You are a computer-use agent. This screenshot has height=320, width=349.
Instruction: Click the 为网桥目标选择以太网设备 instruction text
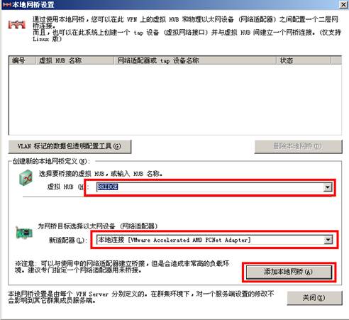click(98, 226)
